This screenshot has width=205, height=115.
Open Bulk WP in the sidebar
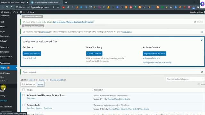pos(4,41)
